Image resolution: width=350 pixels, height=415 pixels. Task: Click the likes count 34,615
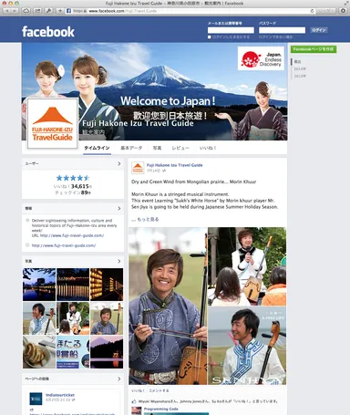point(79,186)
